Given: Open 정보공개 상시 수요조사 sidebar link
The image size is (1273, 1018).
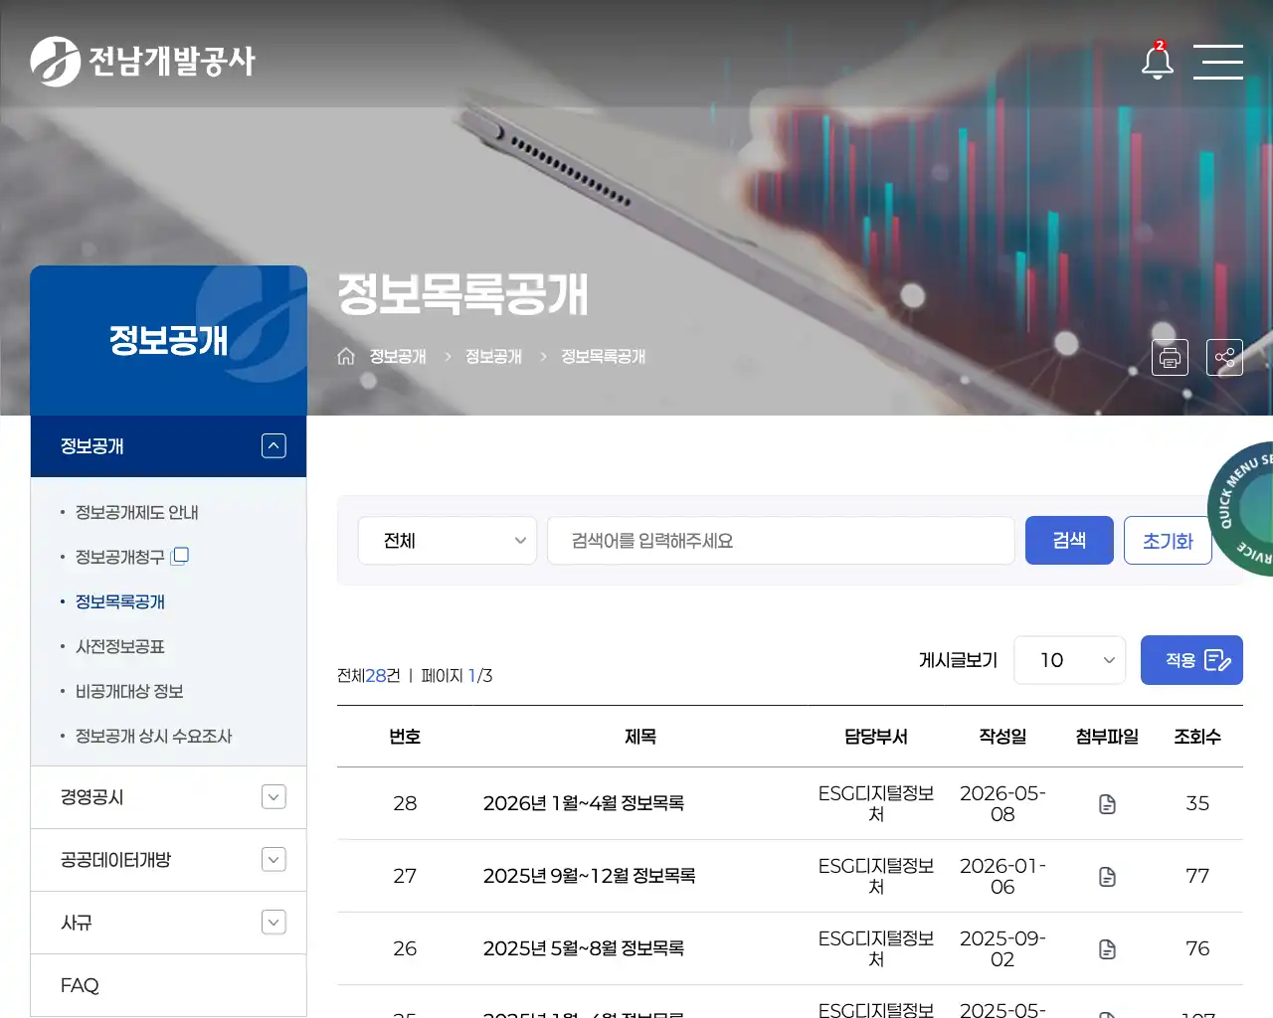Looking at the screenshot, I should point(154,736).
